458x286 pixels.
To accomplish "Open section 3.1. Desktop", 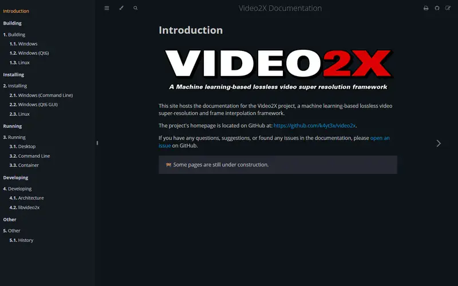I will pos(22,146).
